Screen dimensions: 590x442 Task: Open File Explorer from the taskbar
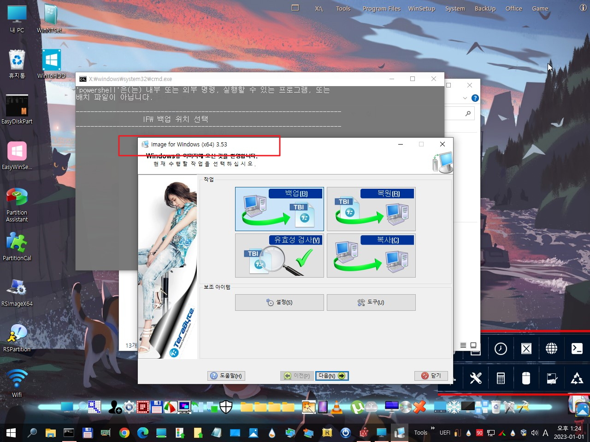click(x=50, y=433)
